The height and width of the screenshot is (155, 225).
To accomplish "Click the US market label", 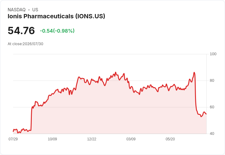I will coord(35,9).
